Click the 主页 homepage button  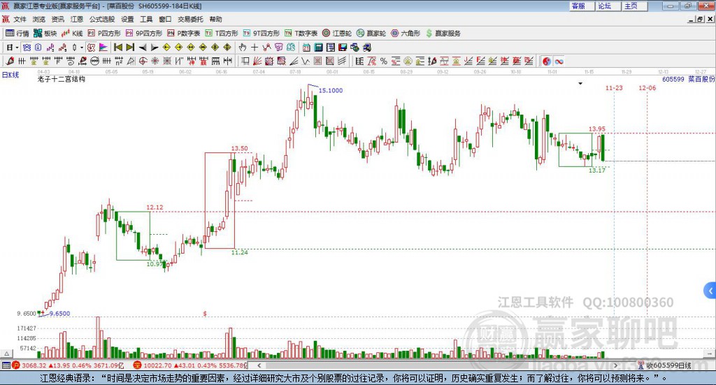pyautogui.click(x=633, y=6)
